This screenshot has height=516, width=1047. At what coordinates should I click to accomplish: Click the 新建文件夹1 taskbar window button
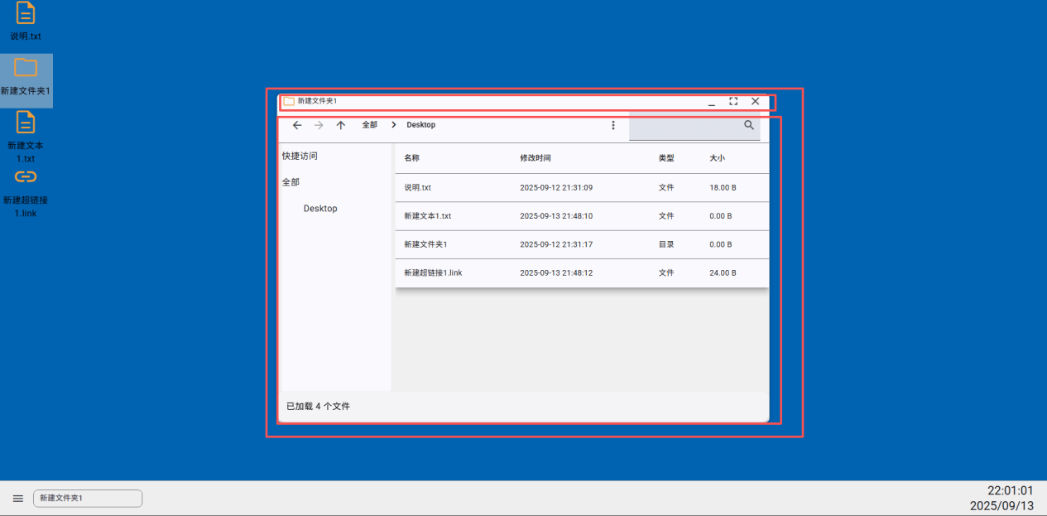86,498
